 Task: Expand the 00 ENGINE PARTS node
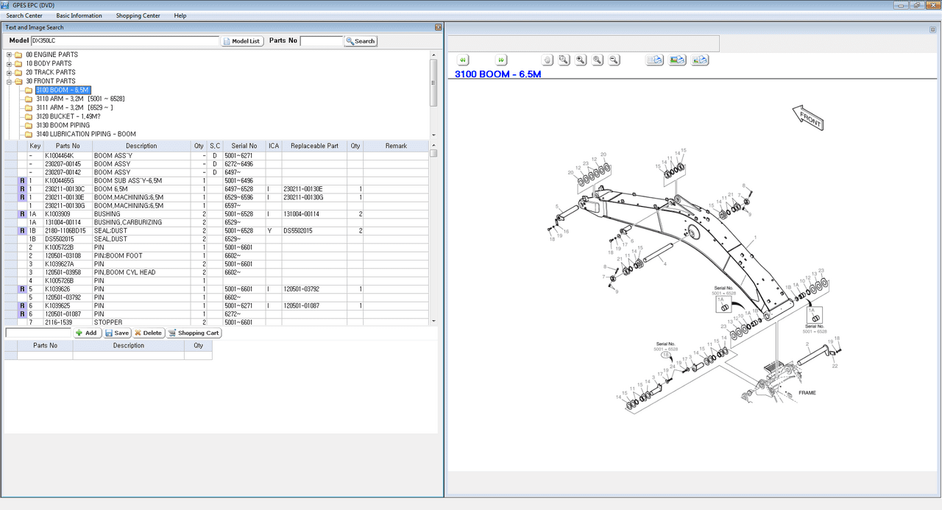point(7,54)
